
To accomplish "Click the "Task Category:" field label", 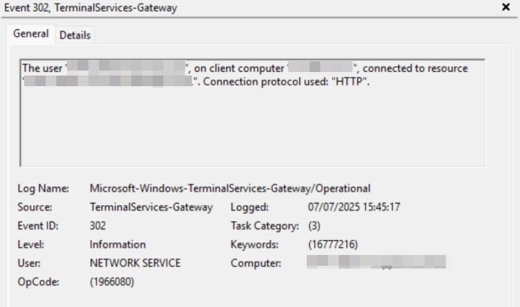I will [x=265, y=226].
